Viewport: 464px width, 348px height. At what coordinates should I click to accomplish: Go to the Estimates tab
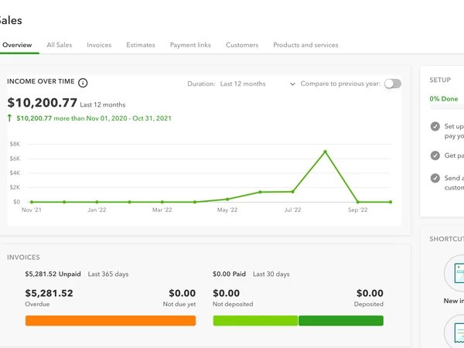tap(141, 45)
